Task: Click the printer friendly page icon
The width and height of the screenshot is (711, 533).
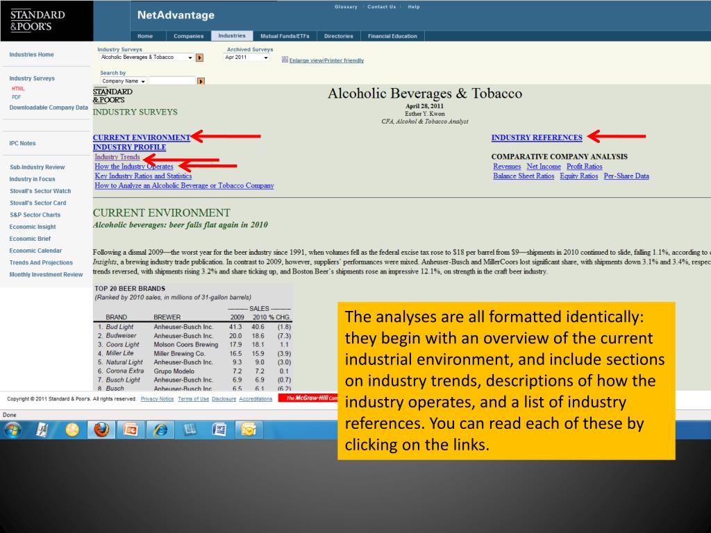Action: point(285,60)
